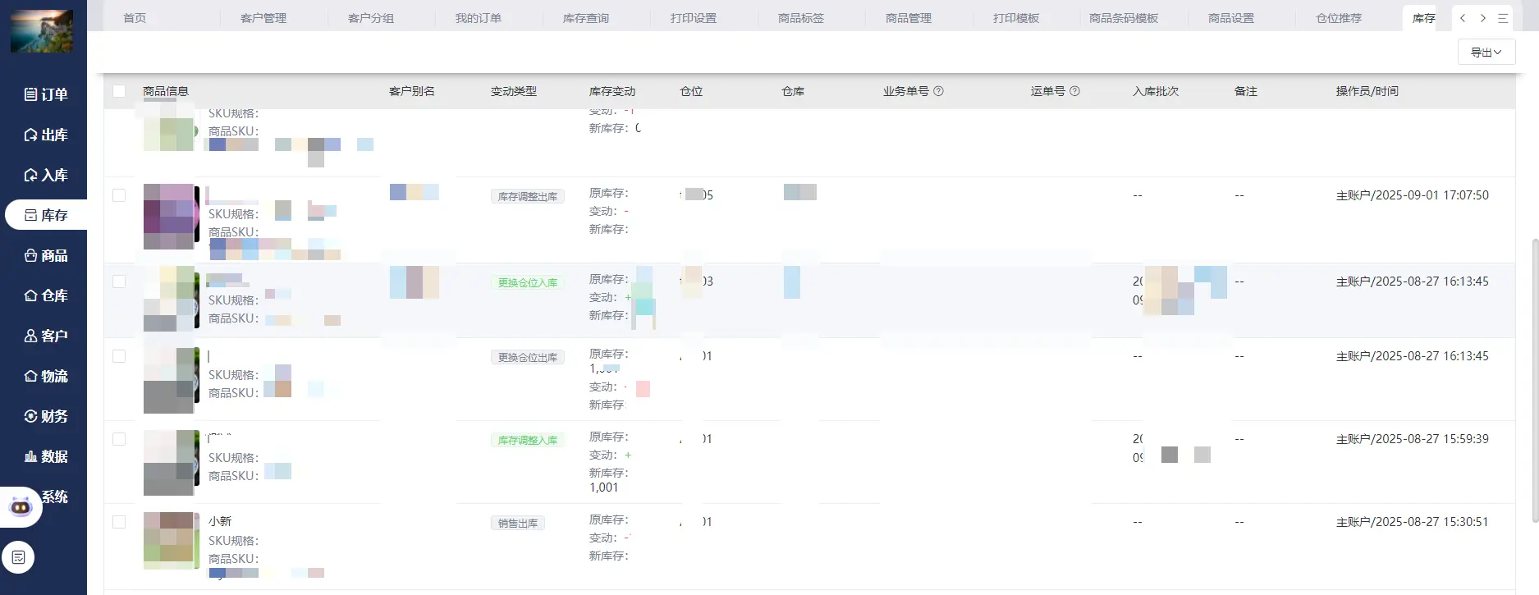Screen dimensions: 1539x595
Task: Switch to the 打印设置 tab
Action: click(694, 18)
